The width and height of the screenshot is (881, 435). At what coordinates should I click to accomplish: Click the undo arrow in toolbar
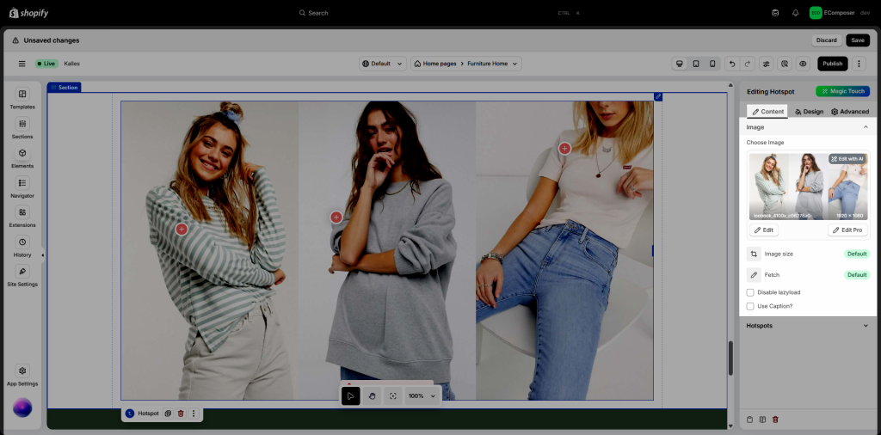tap(731, 64)
